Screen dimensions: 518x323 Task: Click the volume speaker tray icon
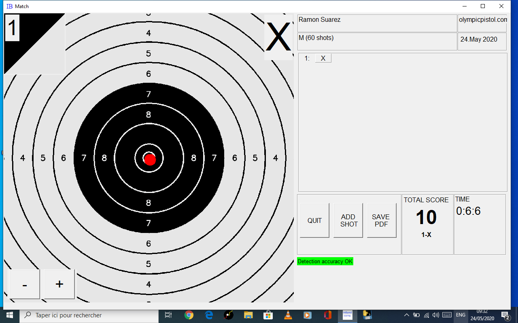(x=435, y=315)
